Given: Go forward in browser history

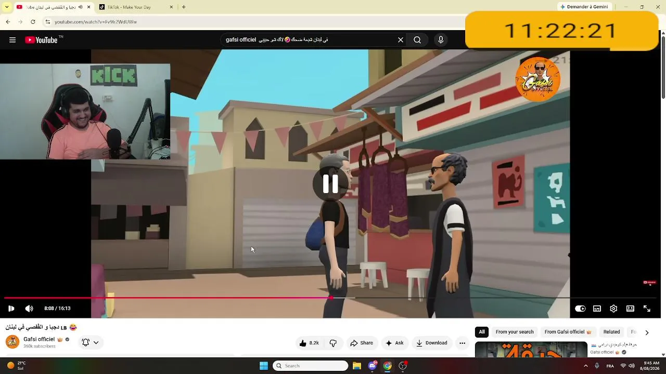Looking at the screenshot, I should click(x=20, y=22).
